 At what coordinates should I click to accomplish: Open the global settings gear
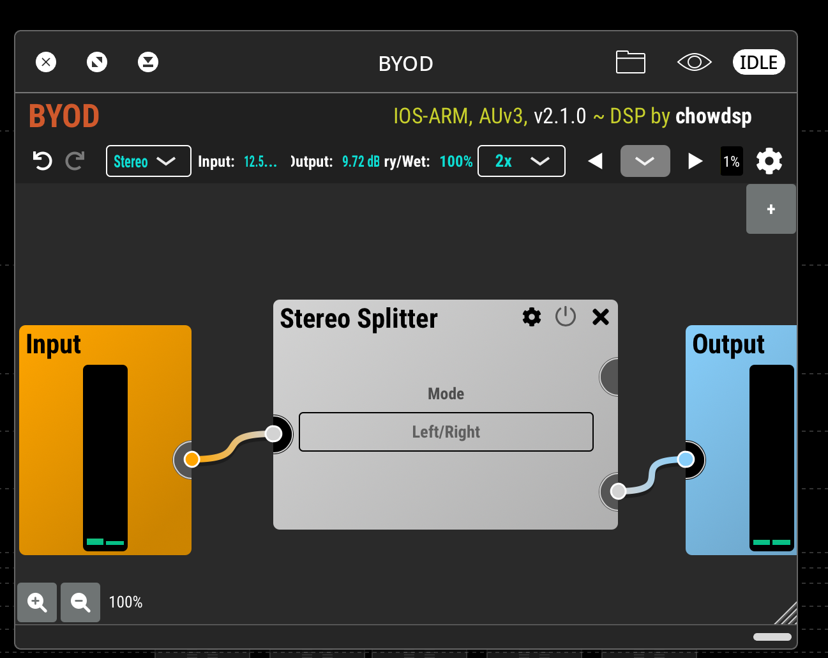pyautogui.click(x=769, y=161)
